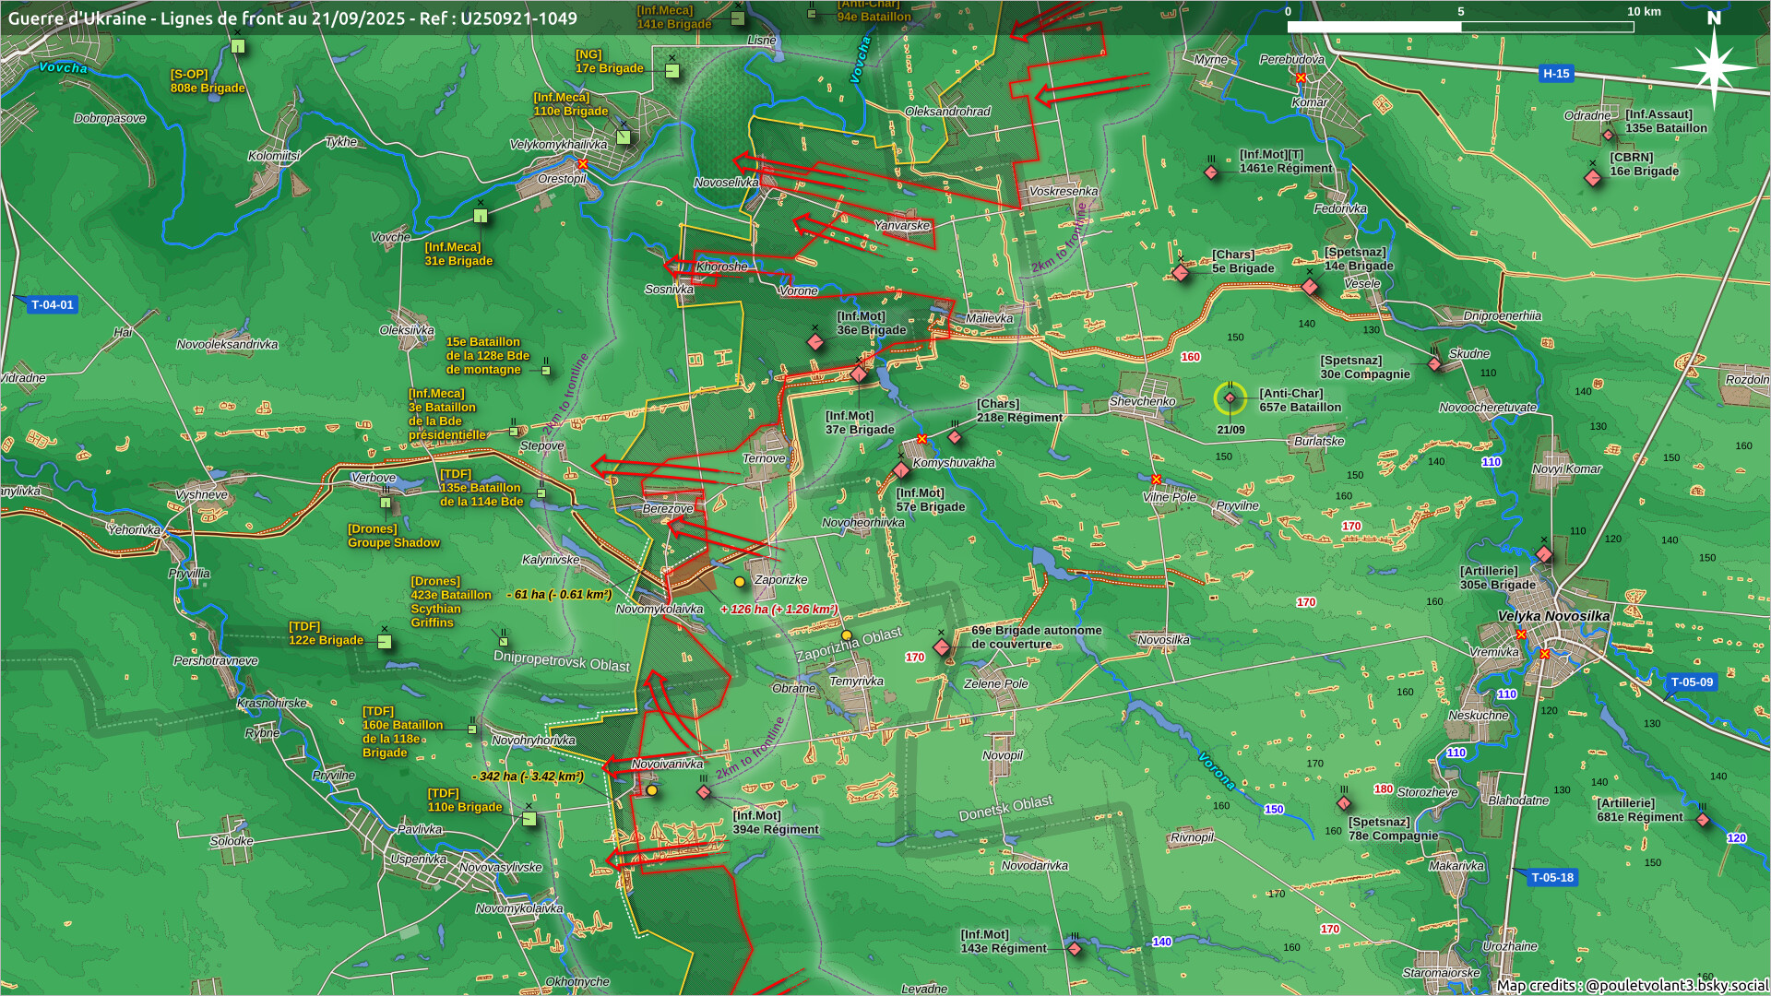Click the 305e Brigade artillery diamond marker
This screenshot has height=996, width=1771.
(1544, 554)
